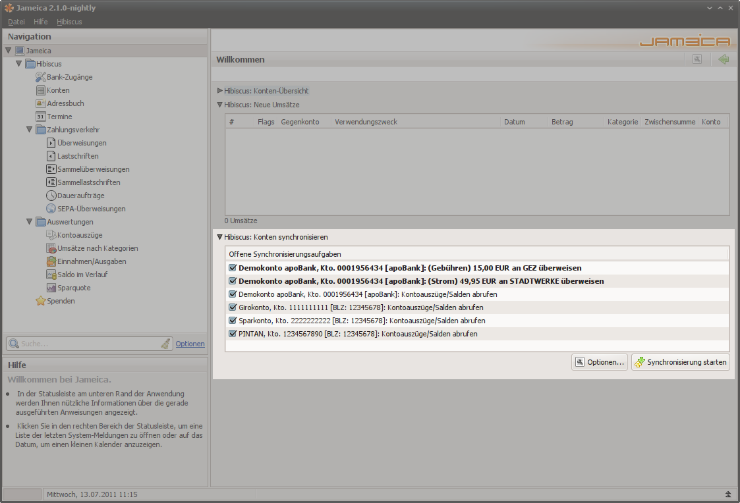Click the Einnahmen/Ausgaben icon

pyautogui.click(x=51, y=261)
